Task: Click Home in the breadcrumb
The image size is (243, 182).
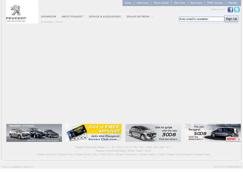Action: pos(59,22)
